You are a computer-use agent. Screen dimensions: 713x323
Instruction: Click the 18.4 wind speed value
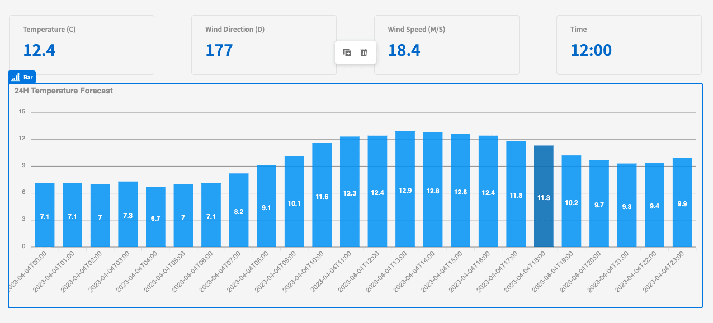point(404,50)
